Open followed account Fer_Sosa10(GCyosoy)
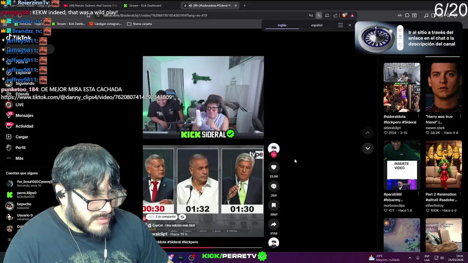 (29, 183)
